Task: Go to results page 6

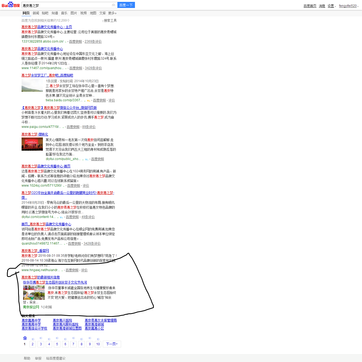Action: pos(65,344)
